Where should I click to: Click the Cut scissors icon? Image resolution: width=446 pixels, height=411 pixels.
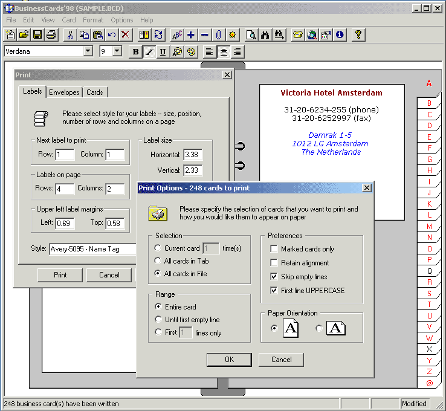click(70, 35)
